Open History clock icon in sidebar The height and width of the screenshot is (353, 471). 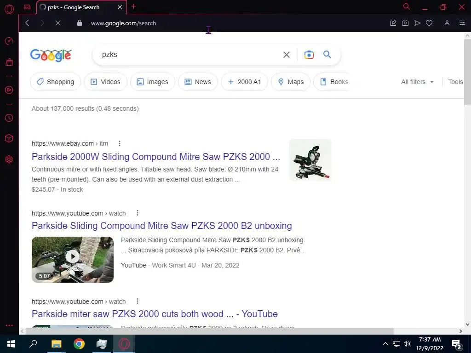[x=9, y=118]
